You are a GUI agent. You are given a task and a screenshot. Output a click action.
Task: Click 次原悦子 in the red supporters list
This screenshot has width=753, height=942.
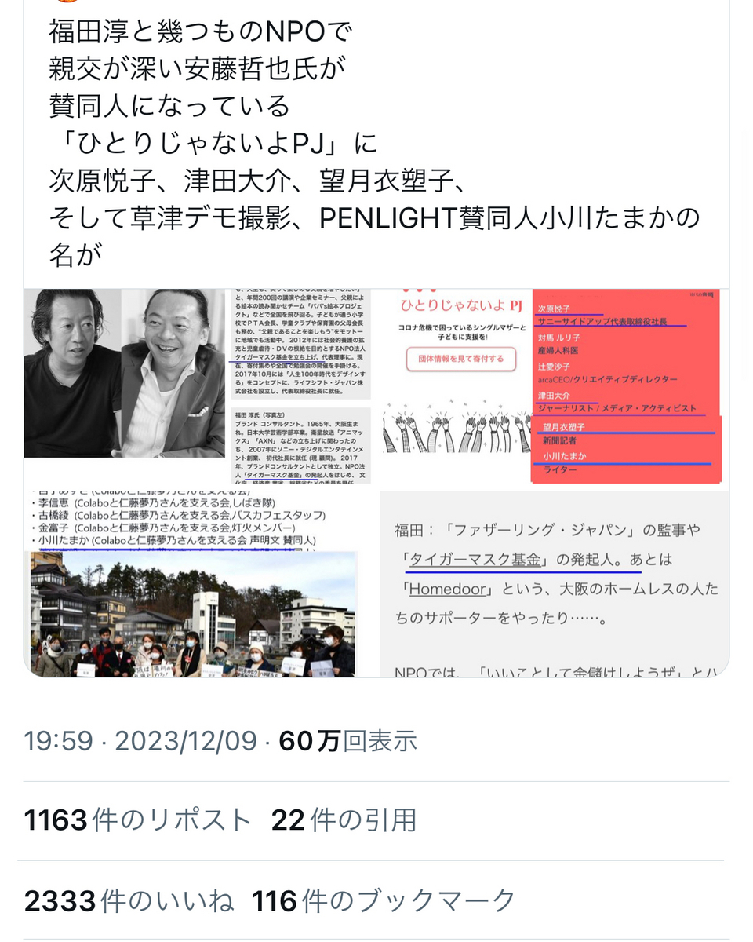(553, 309)
